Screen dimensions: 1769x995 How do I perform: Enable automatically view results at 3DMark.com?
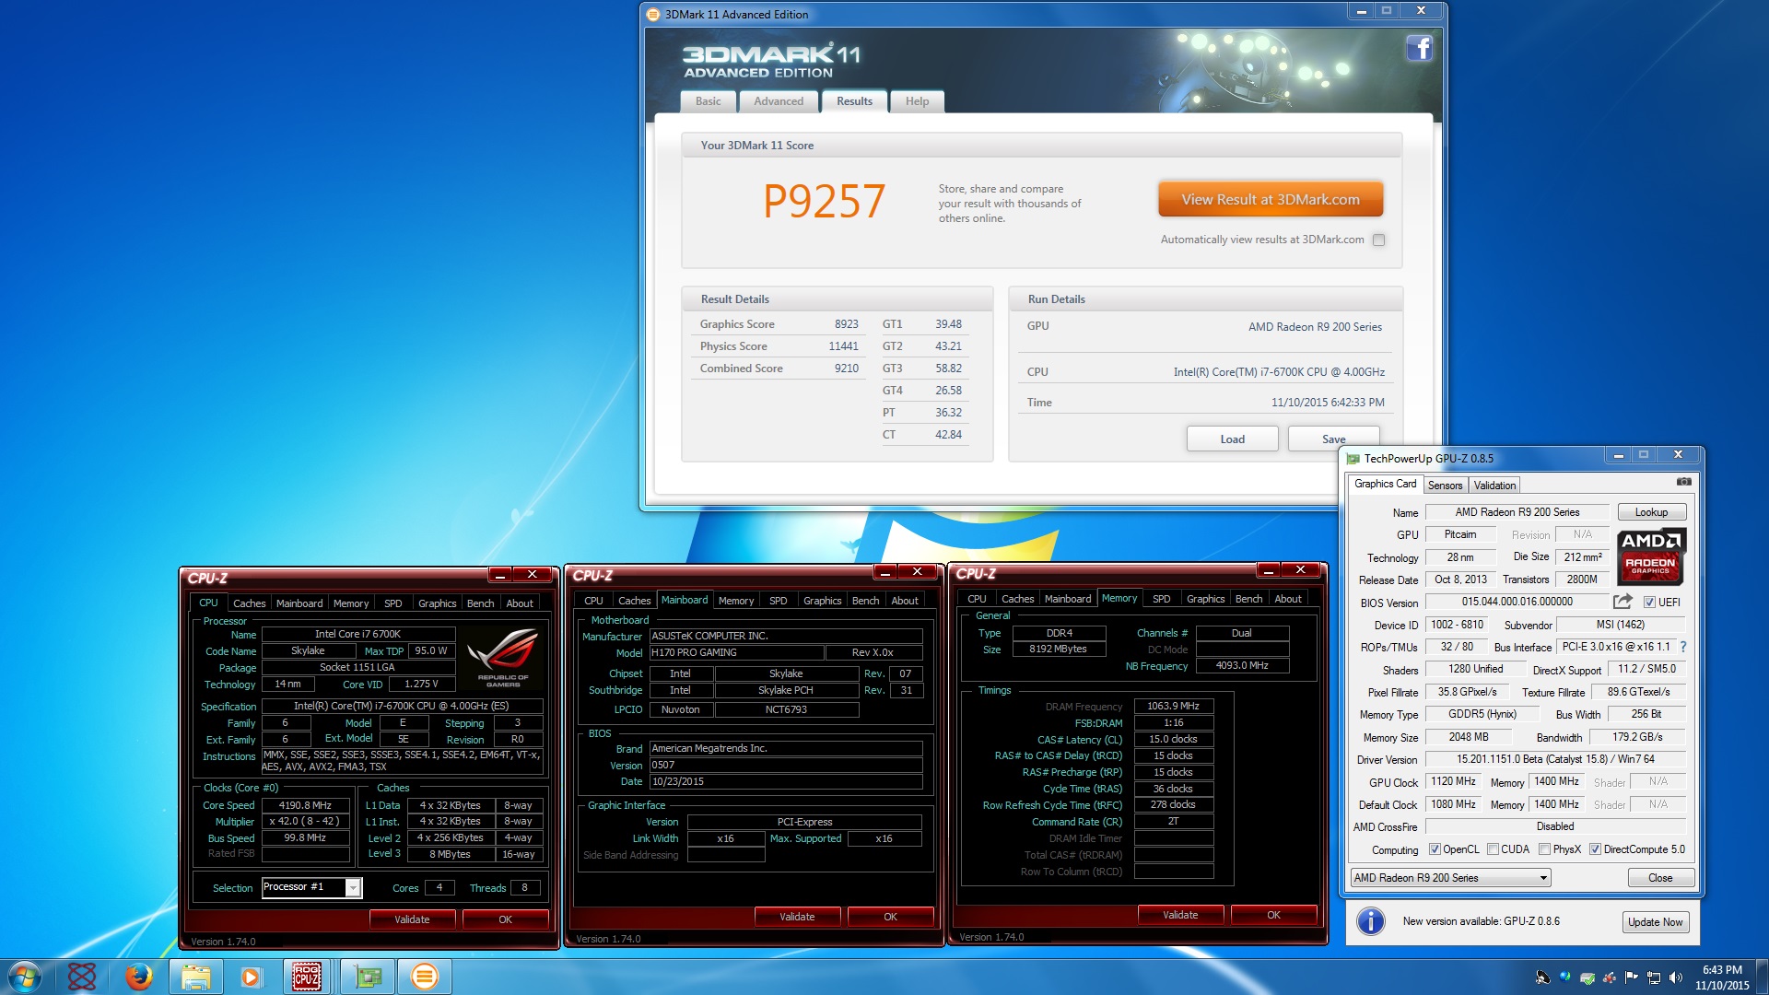[1378, 240]
